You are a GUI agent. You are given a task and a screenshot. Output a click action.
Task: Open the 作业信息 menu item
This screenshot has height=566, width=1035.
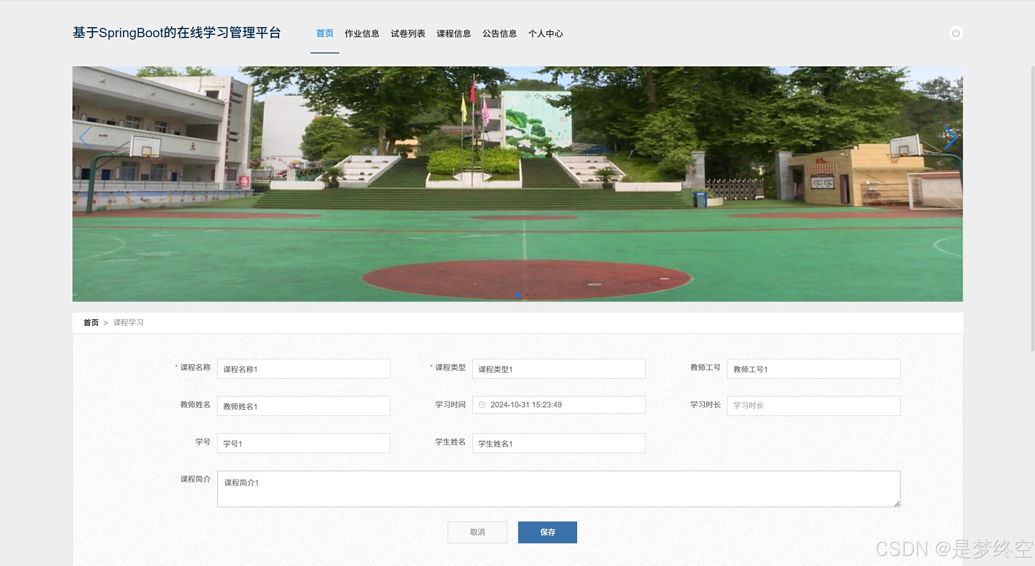pyautogui.click(x=362, y=34)
